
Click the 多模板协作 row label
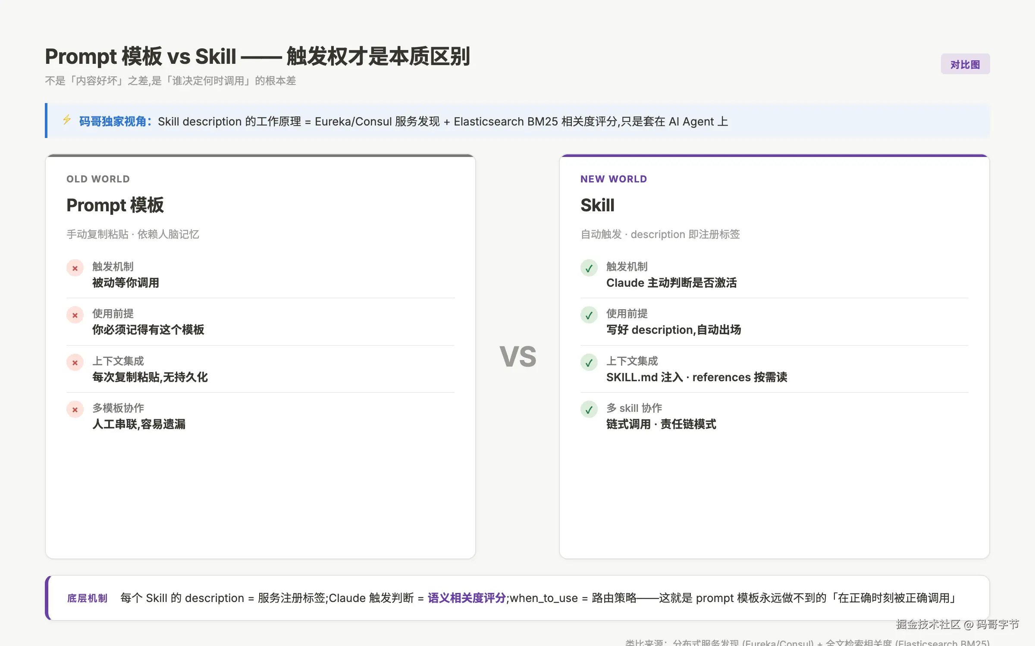[118, 408]
